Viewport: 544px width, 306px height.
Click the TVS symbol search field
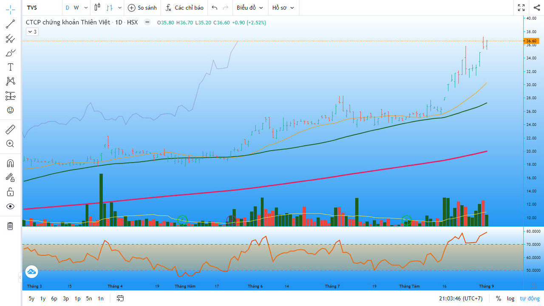point(42,8)
